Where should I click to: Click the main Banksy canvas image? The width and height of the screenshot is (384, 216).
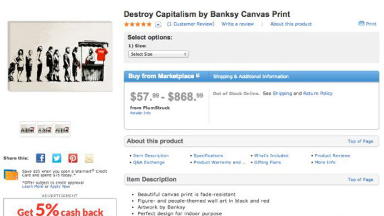60,56
